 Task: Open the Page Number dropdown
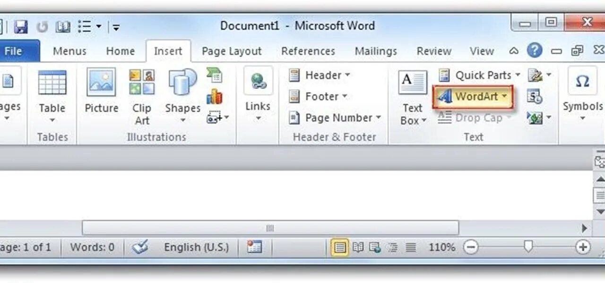336,117
